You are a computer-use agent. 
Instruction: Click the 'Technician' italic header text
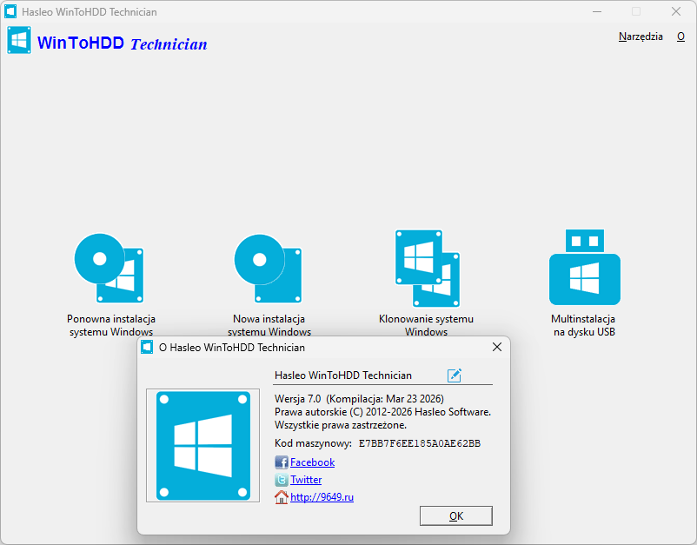tap(169, 44)
